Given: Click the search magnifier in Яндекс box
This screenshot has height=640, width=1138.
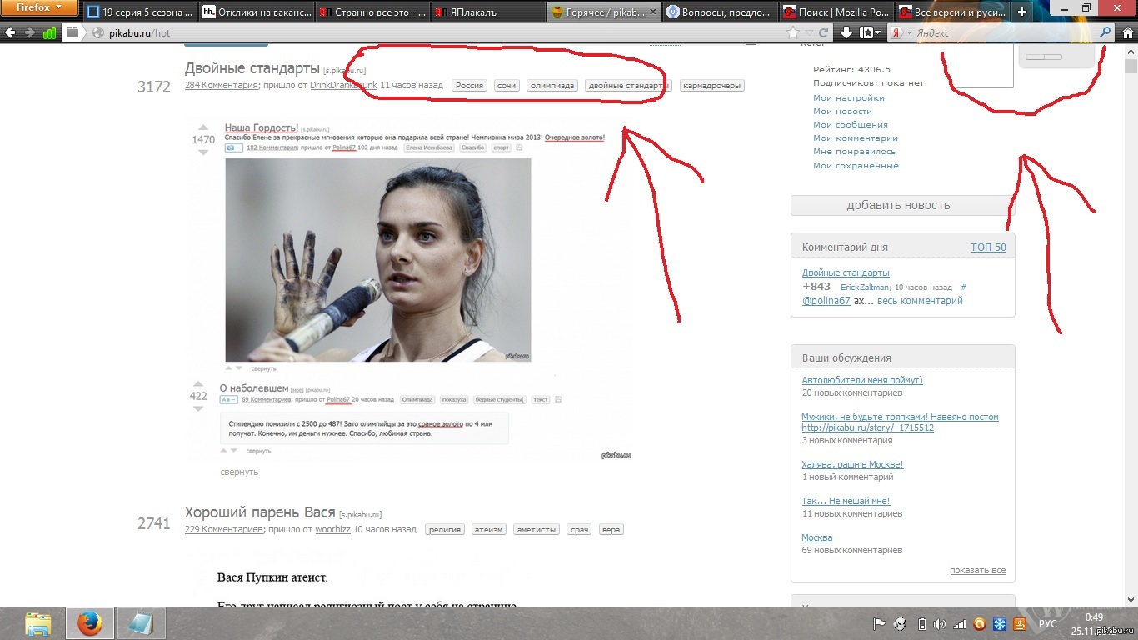Looking at the screenshot, I should [x=1105, y=32].
